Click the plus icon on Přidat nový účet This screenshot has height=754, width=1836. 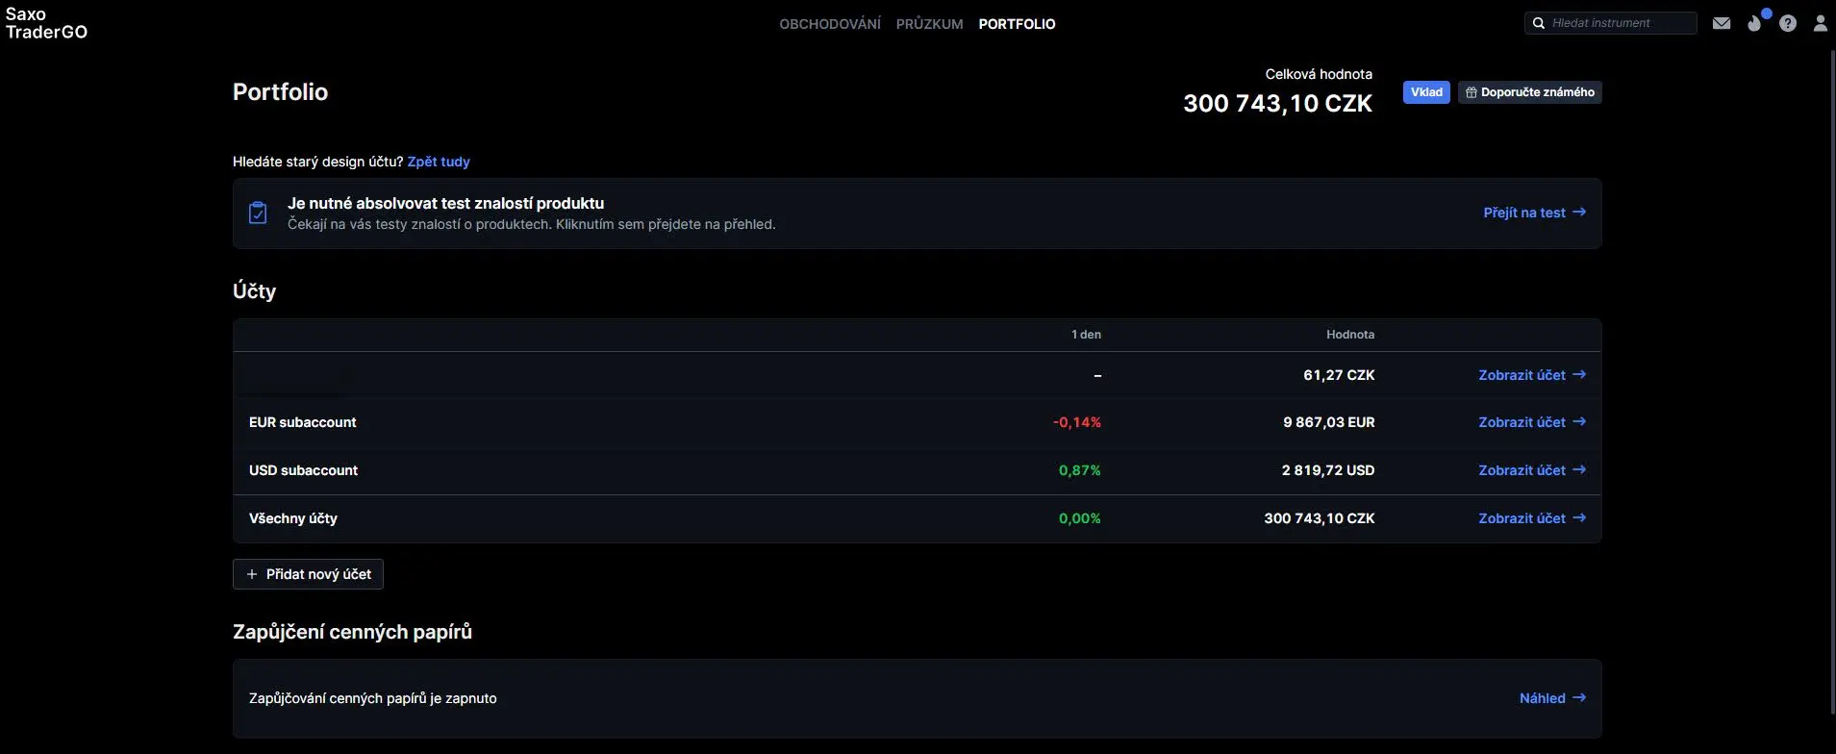(x=252, y=574)
